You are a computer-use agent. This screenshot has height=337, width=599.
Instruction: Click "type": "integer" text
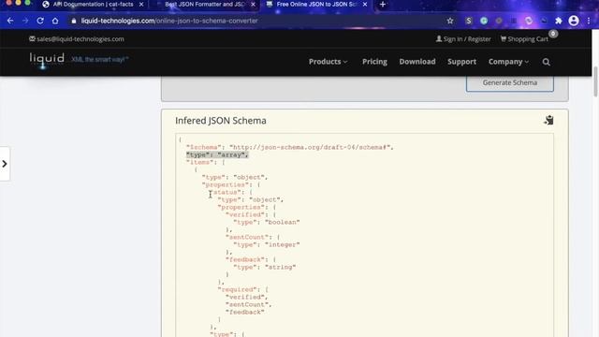(x=267, y=245)
